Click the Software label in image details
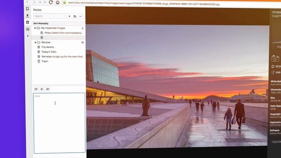 (x=275, y=130)
